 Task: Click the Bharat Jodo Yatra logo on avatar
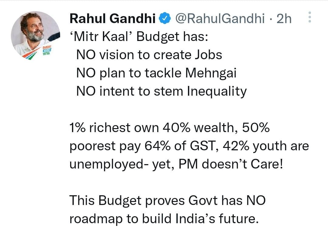[47, 50]
